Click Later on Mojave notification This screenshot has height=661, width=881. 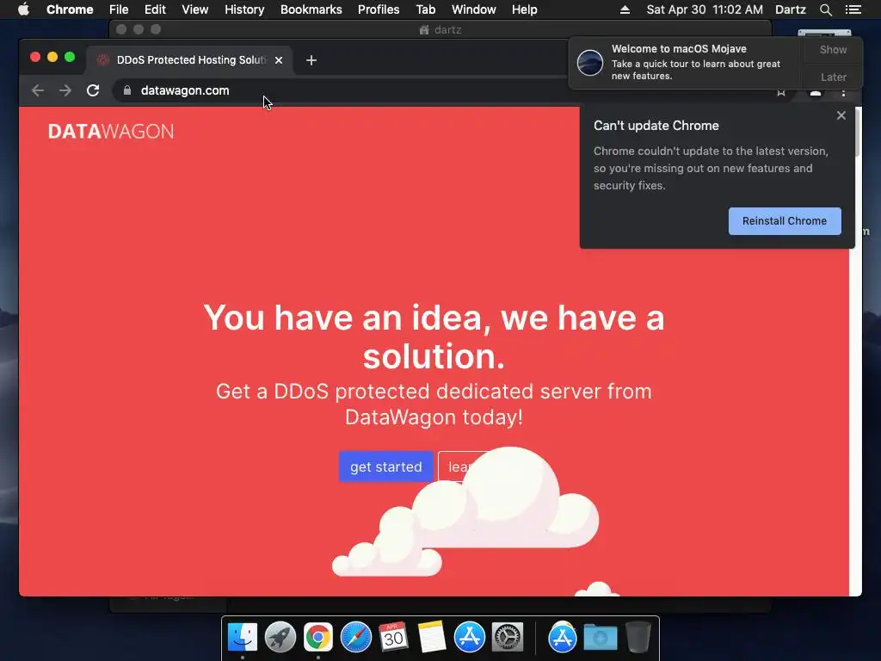(x=833, y=77)
